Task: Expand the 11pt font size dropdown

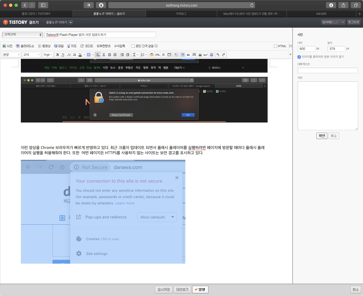Action: 47,55
